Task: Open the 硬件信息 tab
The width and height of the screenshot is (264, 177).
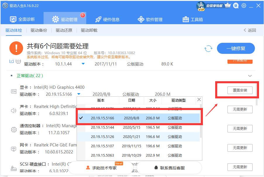Action: pos(107,20)
